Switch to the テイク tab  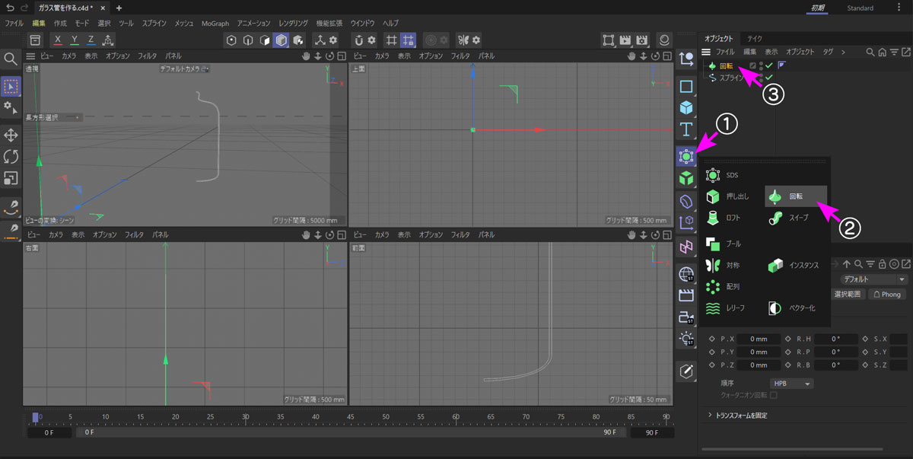click(x=755, y=38)
